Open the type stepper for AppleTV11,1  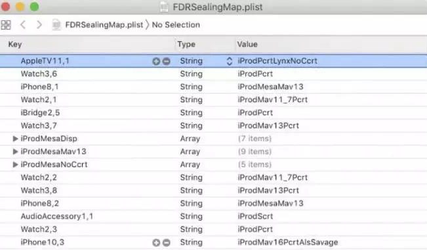coord(230,61)
